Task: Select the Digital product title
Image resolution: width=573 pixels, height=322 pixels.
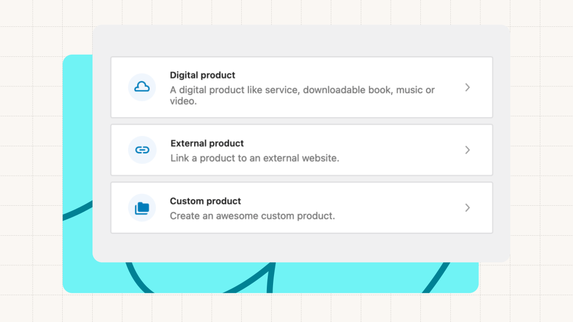Action: 202,75
